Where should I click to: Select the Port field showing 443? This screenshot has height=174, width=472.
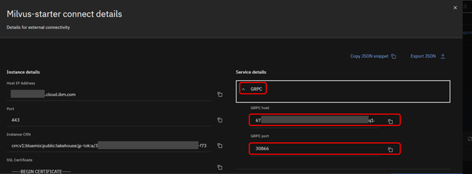[x=109, y=120]
